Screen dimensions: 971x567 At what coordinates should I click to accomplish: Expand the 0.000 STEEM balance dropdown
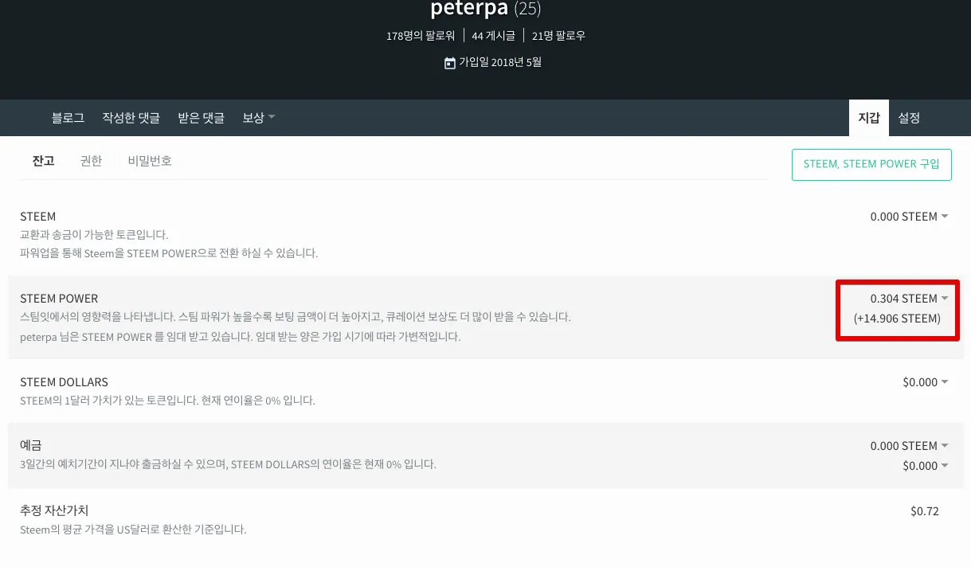pos(909,217)
